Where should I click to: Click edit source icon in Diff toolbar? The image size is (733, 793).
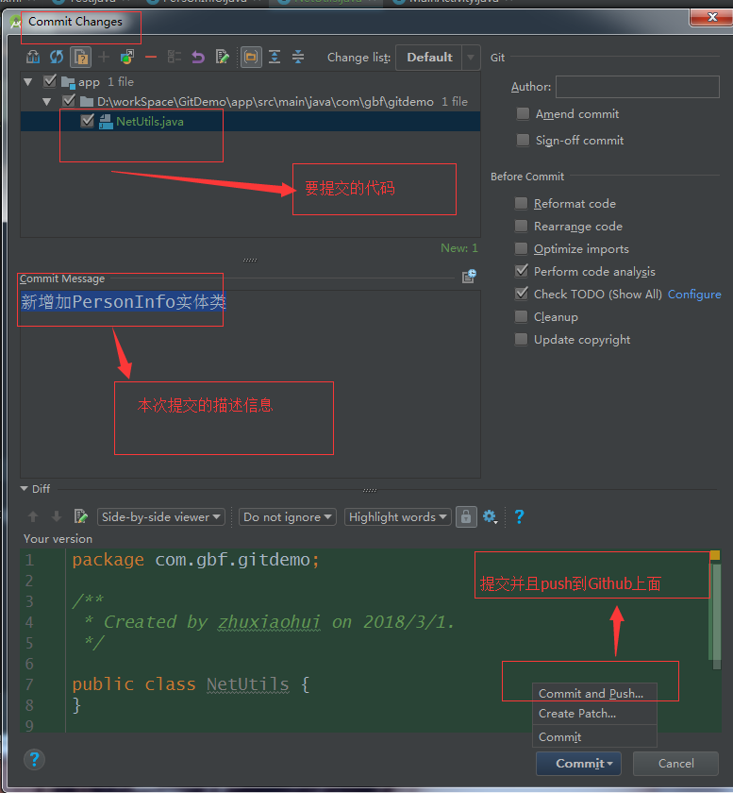point(80,517)
